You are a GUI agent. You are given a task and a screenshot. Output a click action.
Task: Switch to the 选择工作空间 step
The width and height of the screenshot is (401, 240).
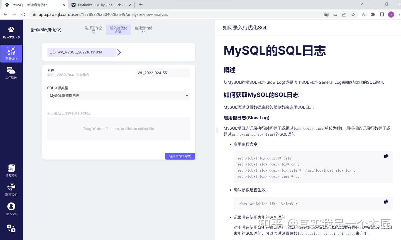pyautogui.click(x=94, y=30)
